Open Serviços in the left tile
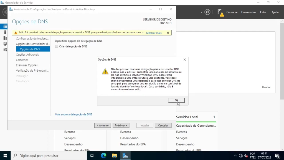The image size is (284, 160). 70,138
